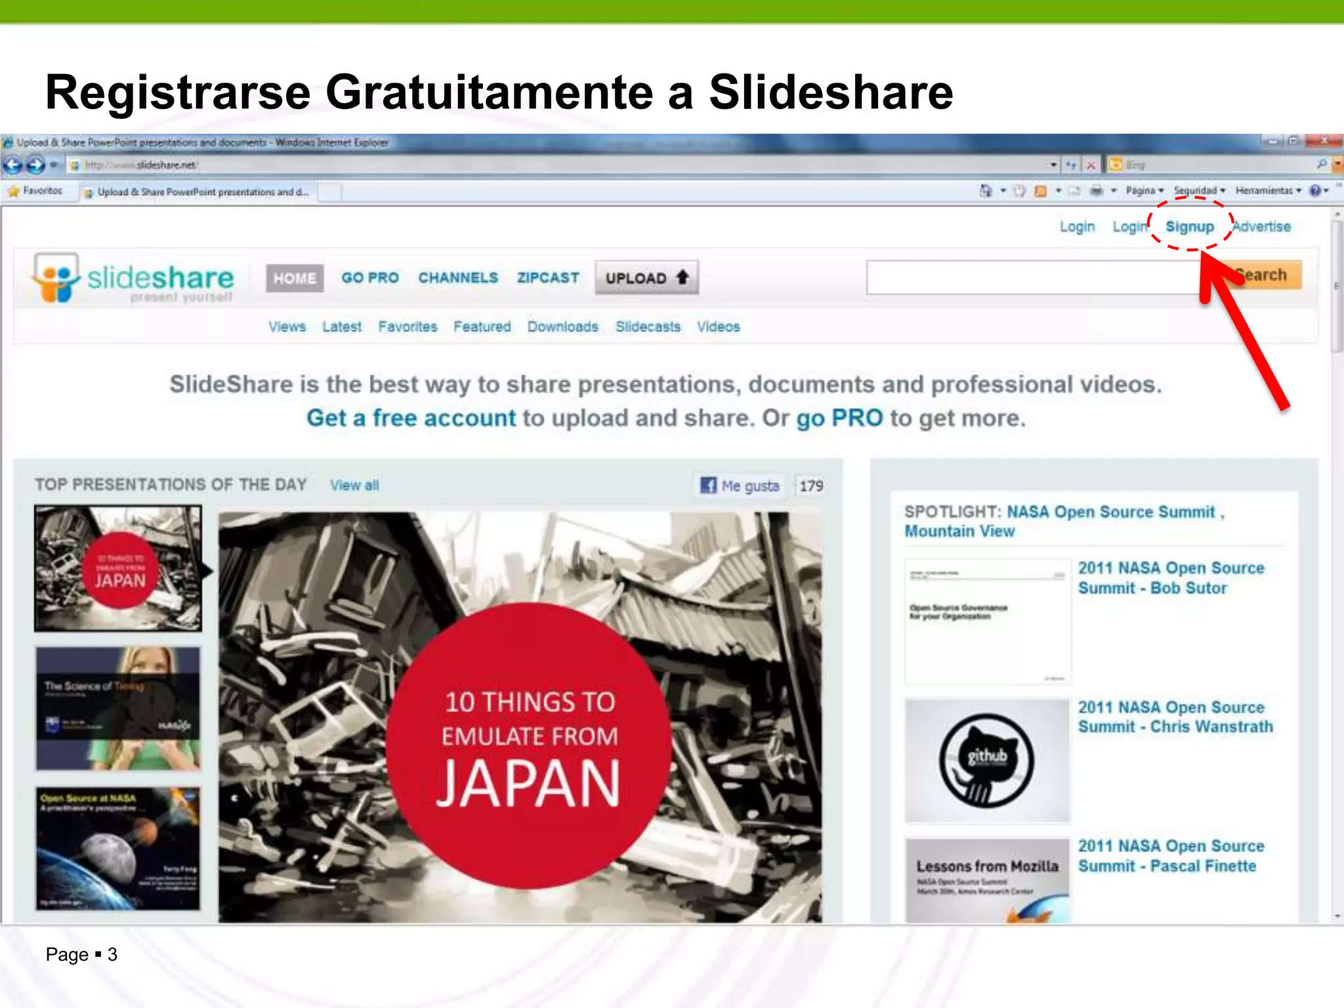Click the browser Forward arrow button
Viewport: 1344px width, 1008px height.
(x=36, y=165)
